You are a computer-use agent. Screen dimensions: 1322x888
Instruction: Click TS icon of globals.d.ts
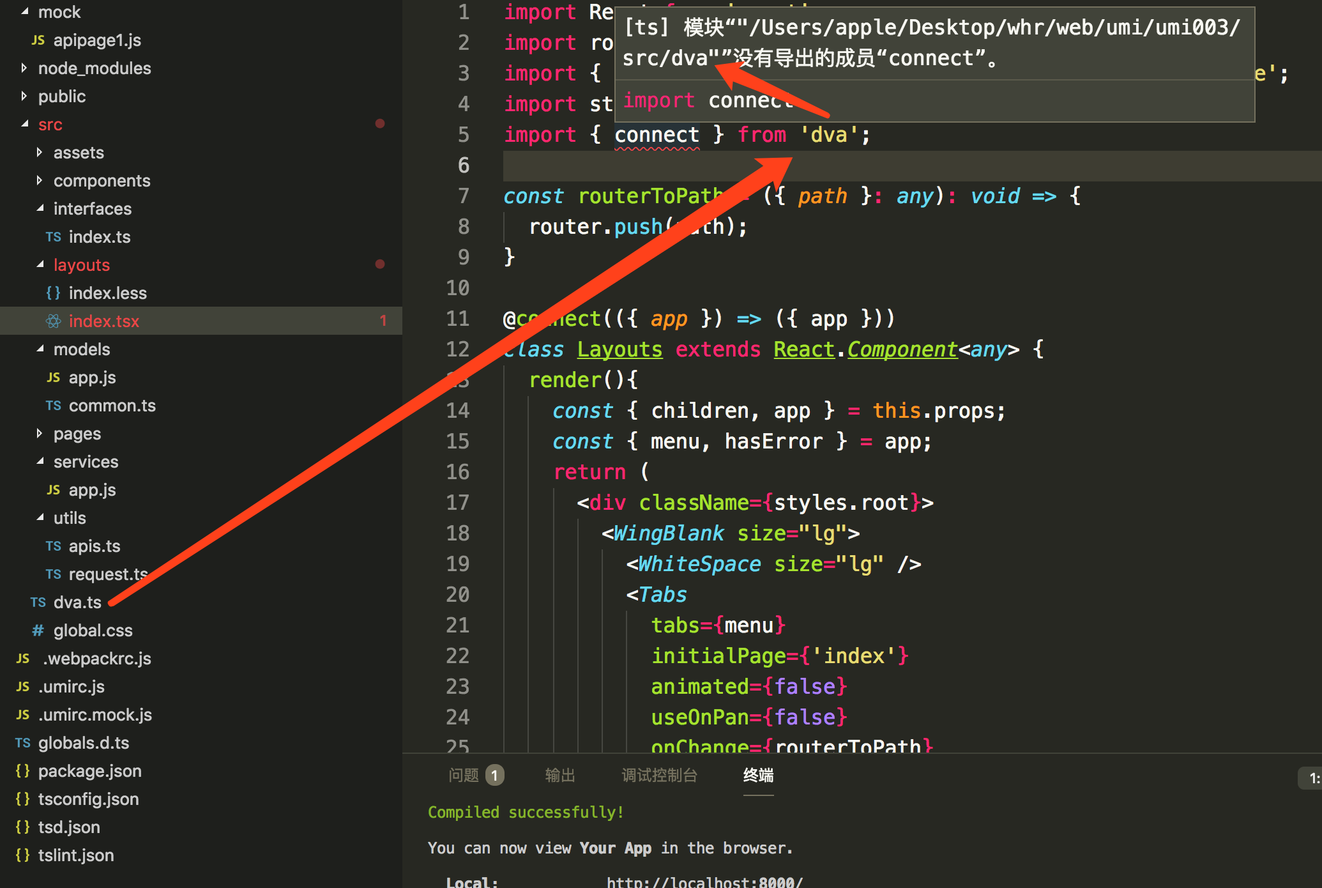point(23,743)
